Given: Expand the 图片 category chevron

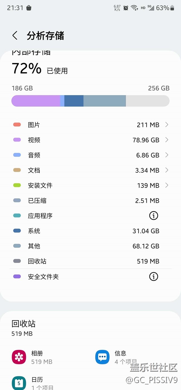Looking at the screenshot, I should tap(167, 125).
